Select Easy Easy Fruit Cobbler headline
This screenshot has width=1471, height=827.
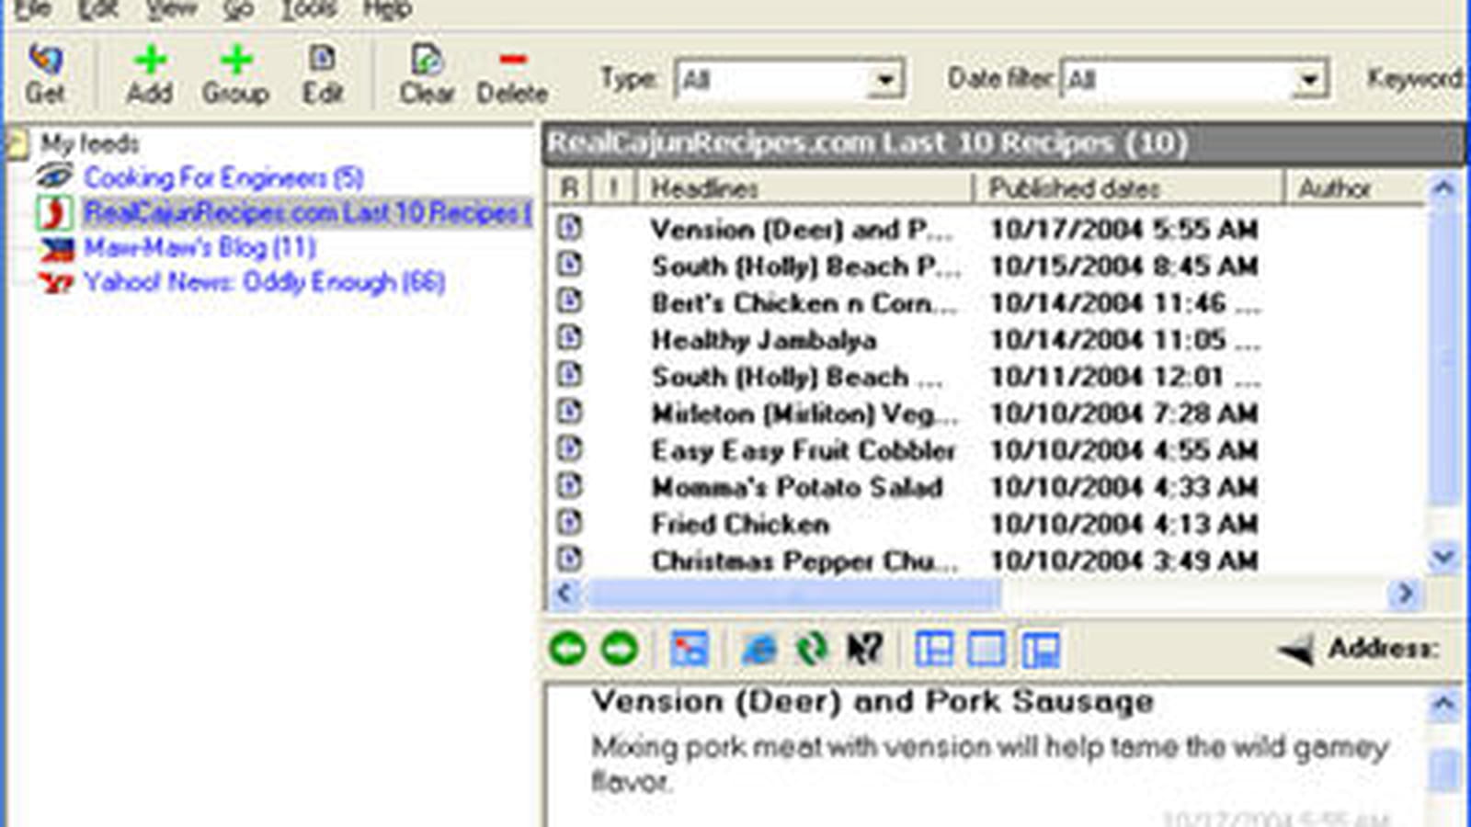[804, 450]
